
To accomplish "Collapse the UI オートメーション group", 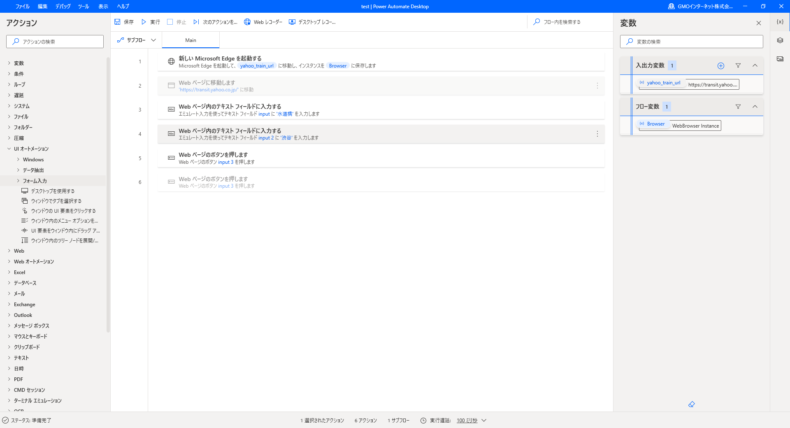I will coord(9,149).
